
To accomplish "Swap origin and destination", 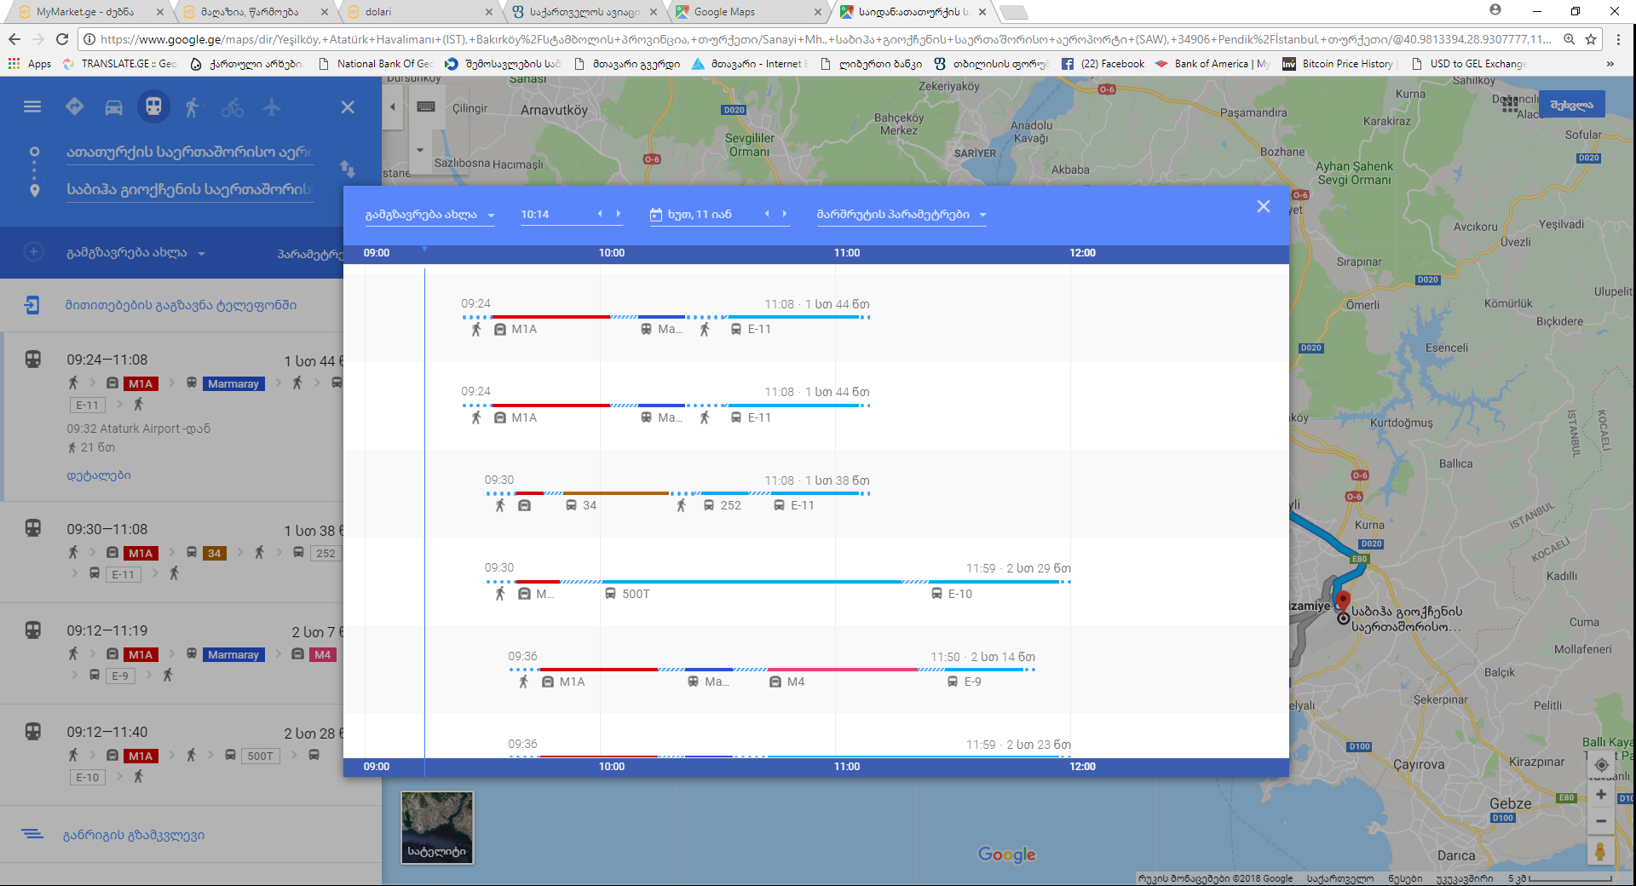I will pyautogui.click(x=348, y=168).
